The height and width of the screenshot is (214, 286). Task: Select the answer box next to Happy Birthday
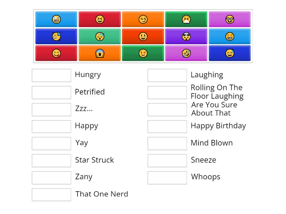click(x=167, y=126)
